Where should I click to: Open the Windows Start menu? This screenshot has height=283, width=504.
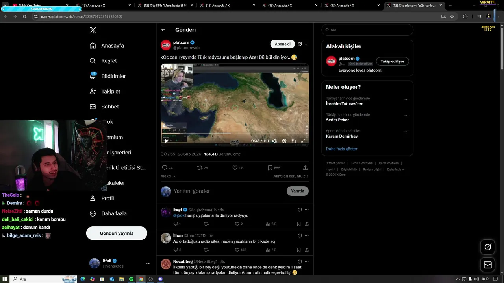point(4,279)
